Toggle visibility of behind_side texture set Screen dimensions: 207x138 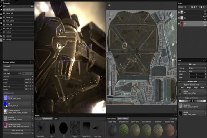pos(4,13)
